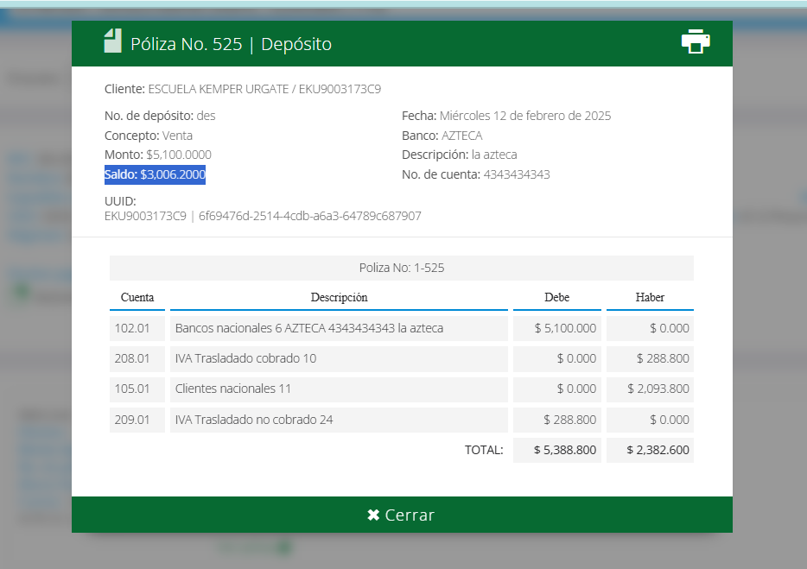Image resolution: width=807 pixels, height=569 pixels.
Task: Close the dialog with the Cerrar button
Action: 402,515
